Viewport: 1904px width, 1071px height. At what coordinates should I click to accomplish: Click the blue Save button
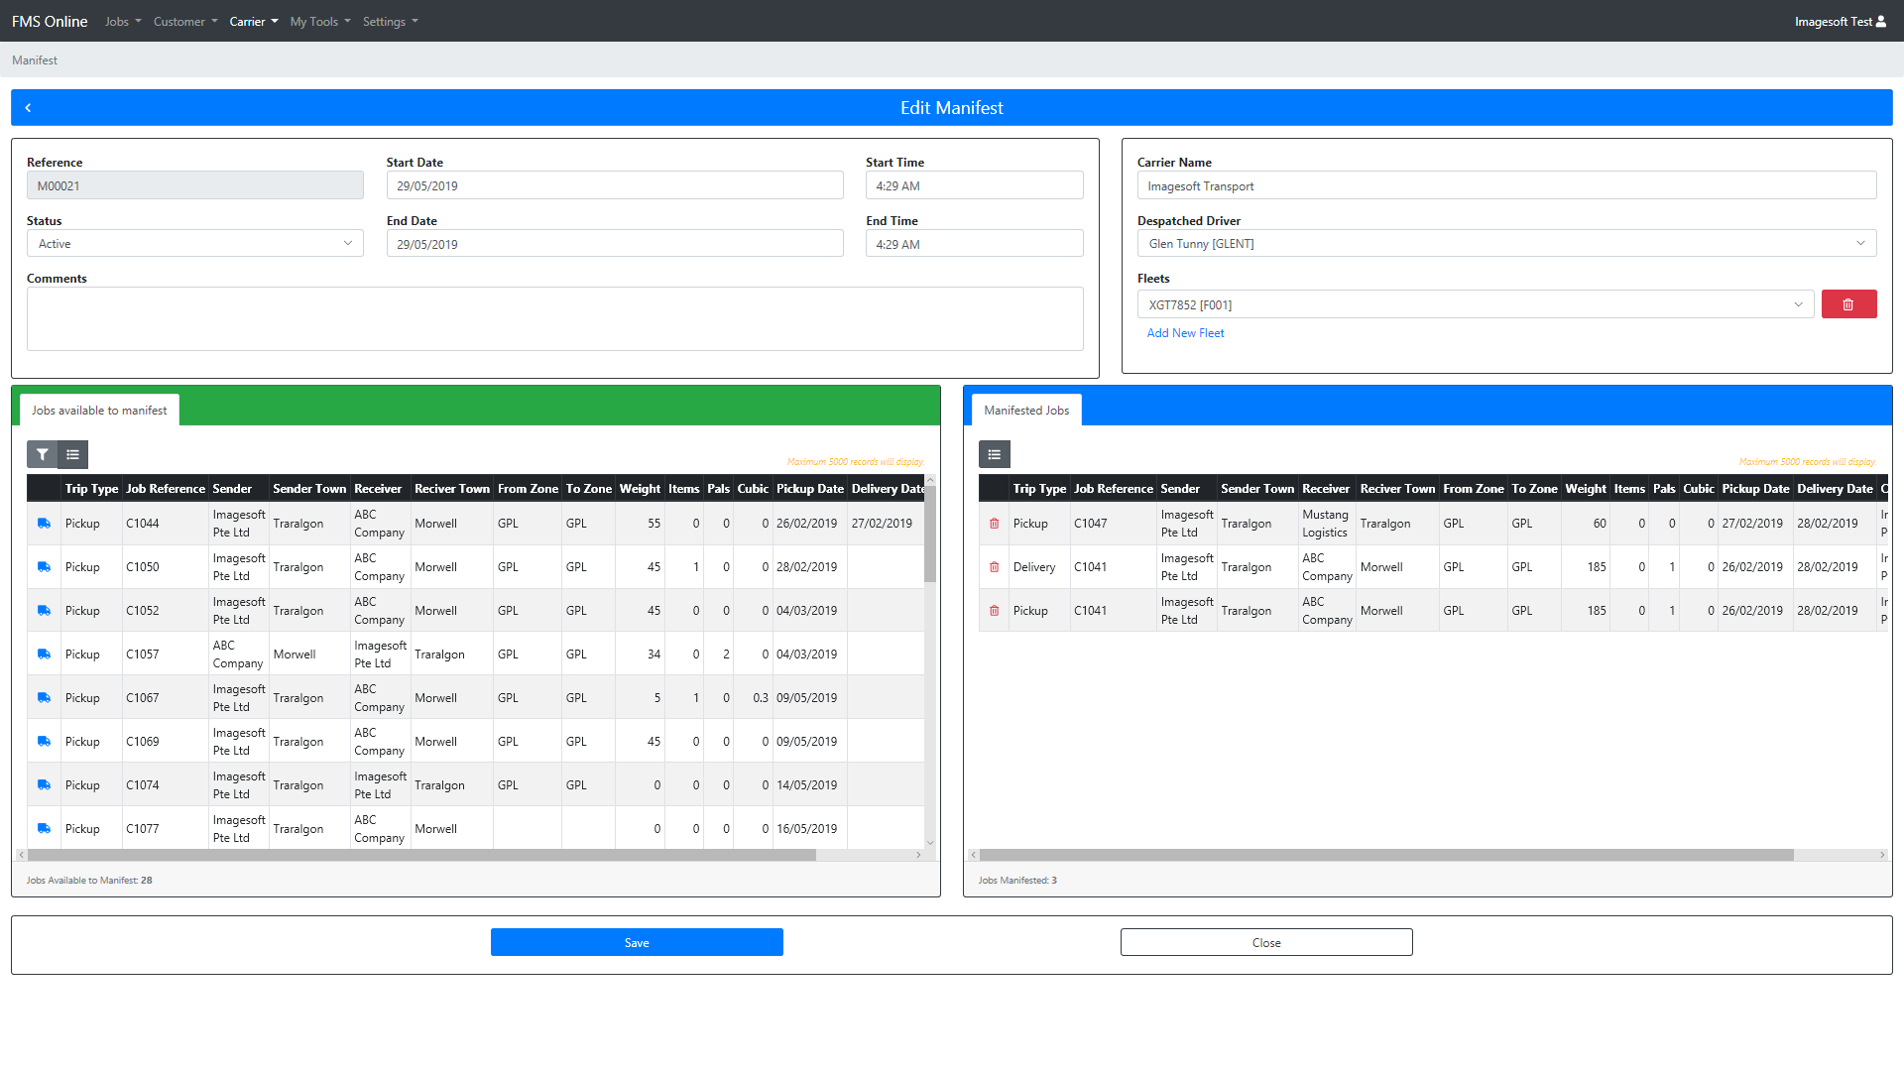pyautogui.click(x=637, y=942)
